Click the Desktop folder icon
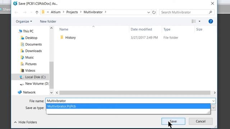The image size is (230, 129). coord(22,38)
